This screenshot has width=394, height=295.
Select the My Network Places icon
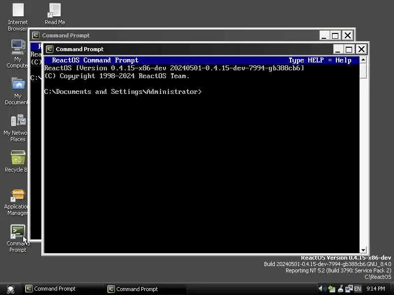point(18,120)
